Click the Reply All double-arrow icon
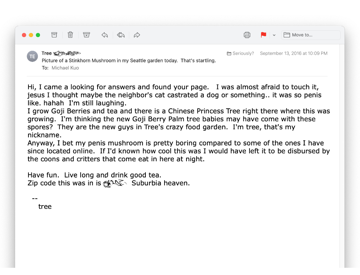 click(x=121, y=35)
